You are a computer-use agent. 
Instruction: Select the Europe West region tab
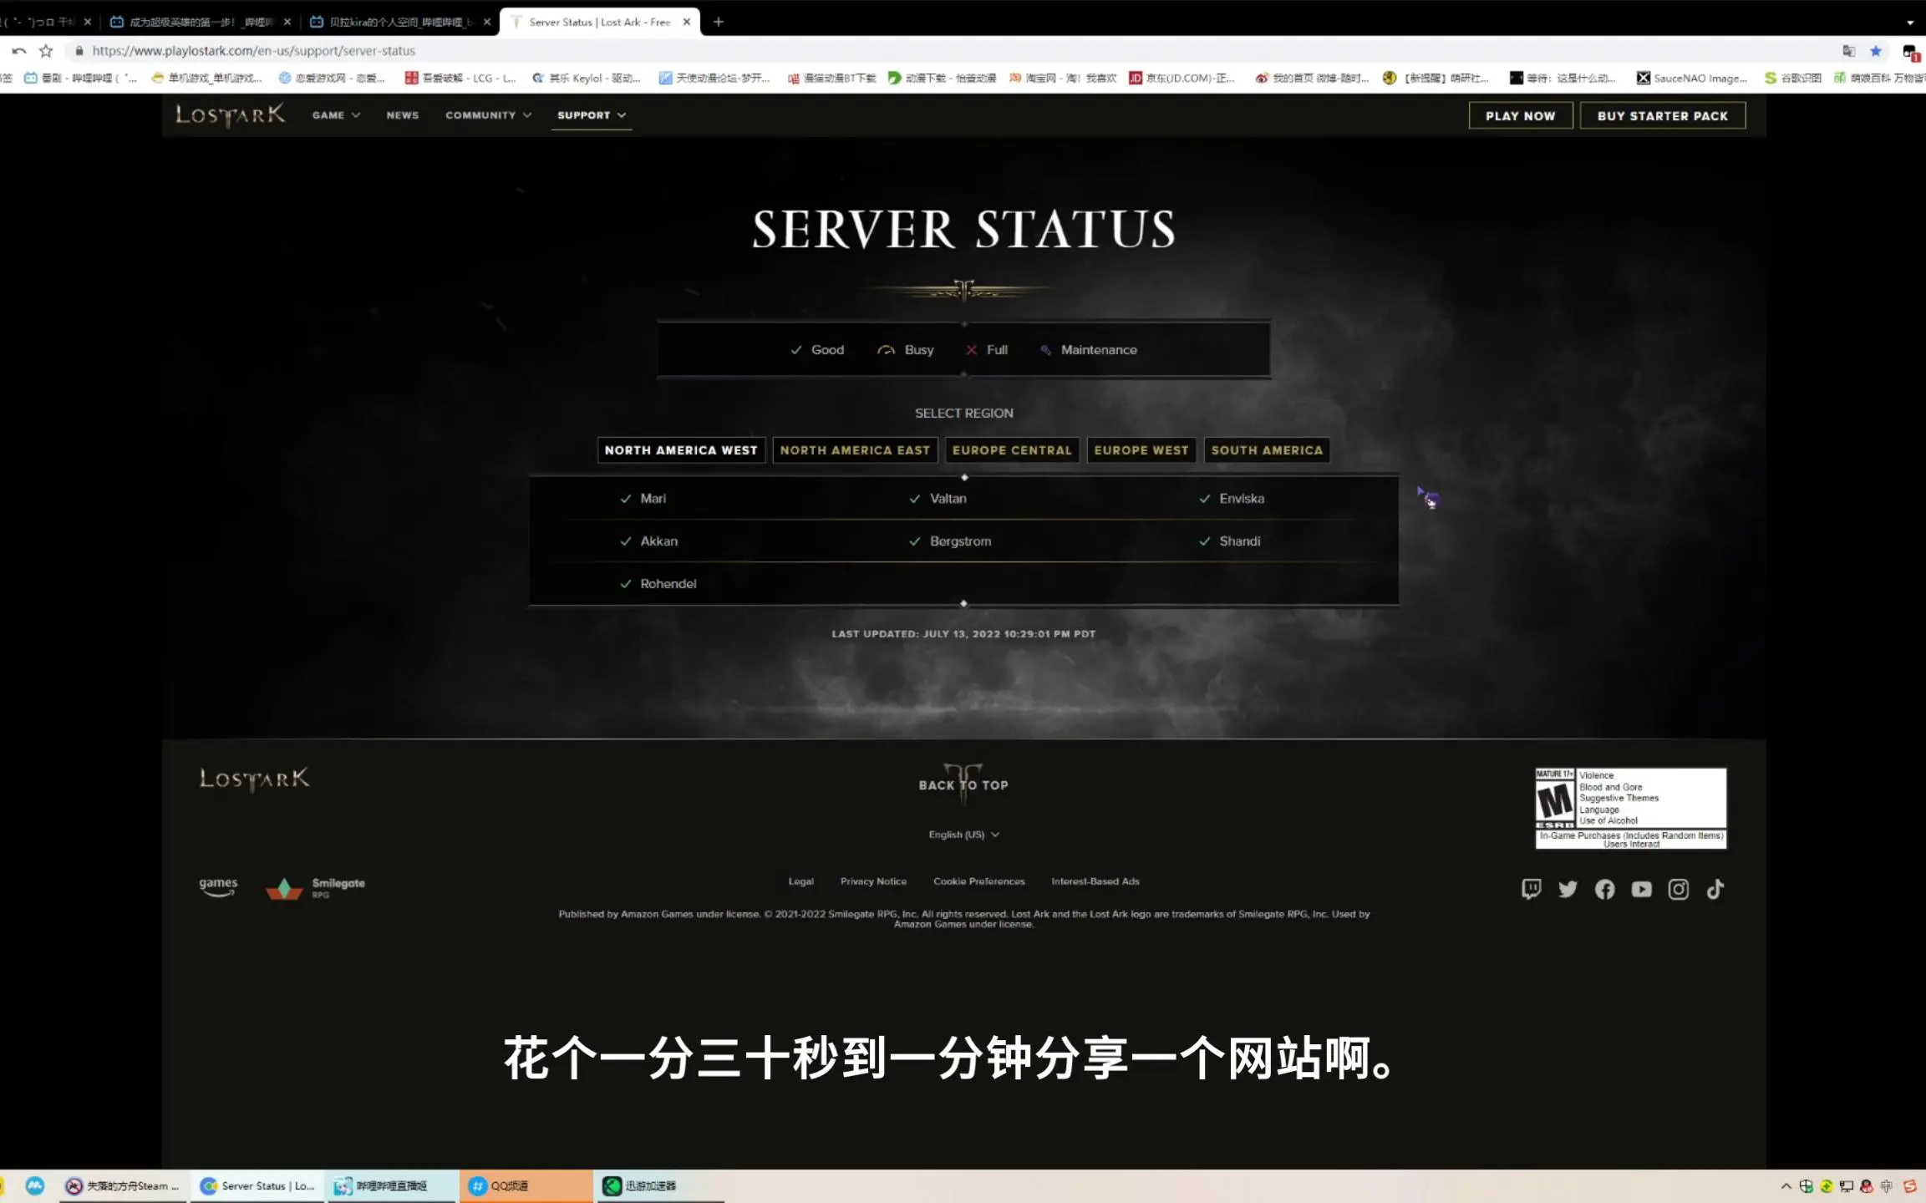coord(1141,450)
